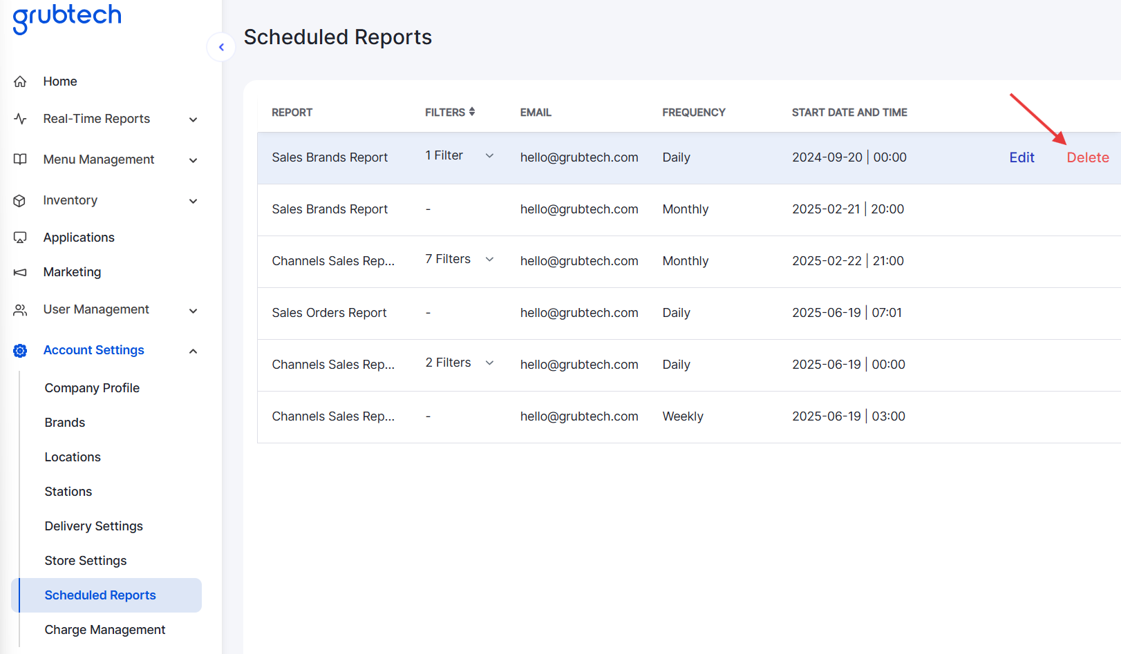Open the Company Profile page
Viewport: 1121px width, 654px height.
click(92, 388)
